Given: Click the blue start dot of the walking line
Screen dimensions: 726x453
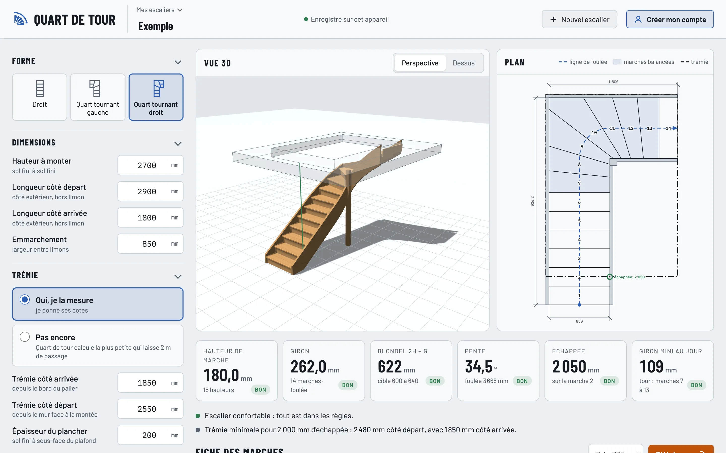Looking at the screenshot, I should click(579, 305).
